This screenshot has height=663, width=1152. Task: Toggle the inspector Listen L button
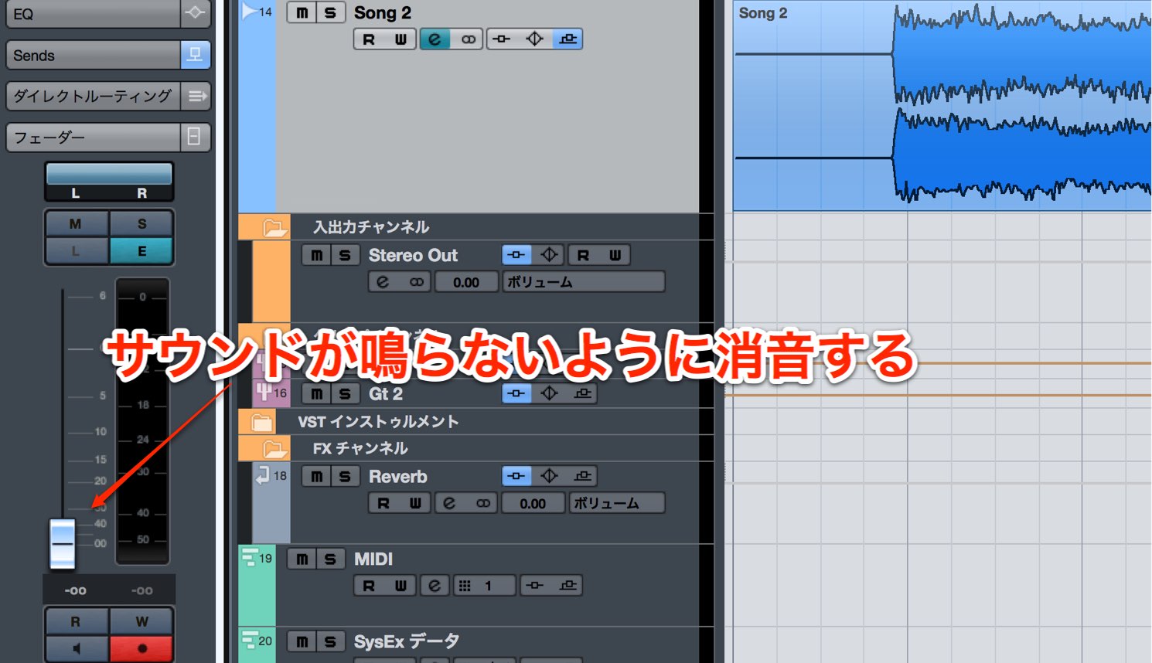click(76, 251)
